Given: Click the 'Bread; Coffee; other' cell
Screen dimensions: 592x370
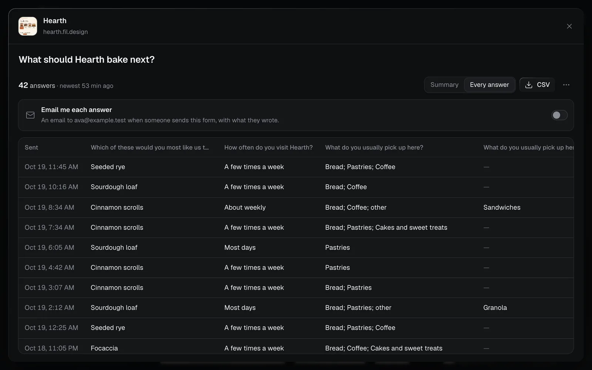Looking at the screenshot, I should (356, 208).
